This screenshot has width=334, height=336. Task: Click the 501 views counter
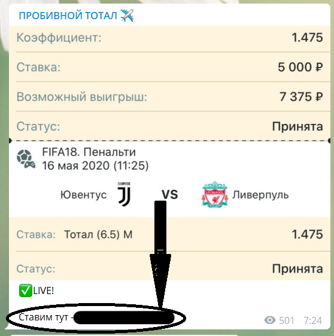[x=287, y=320]
